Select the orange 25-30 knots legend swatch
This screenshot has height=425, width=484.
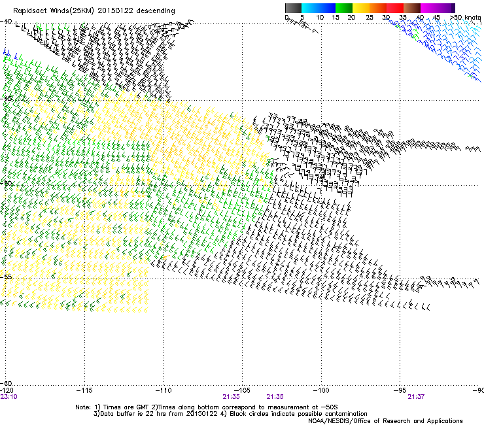378,8
